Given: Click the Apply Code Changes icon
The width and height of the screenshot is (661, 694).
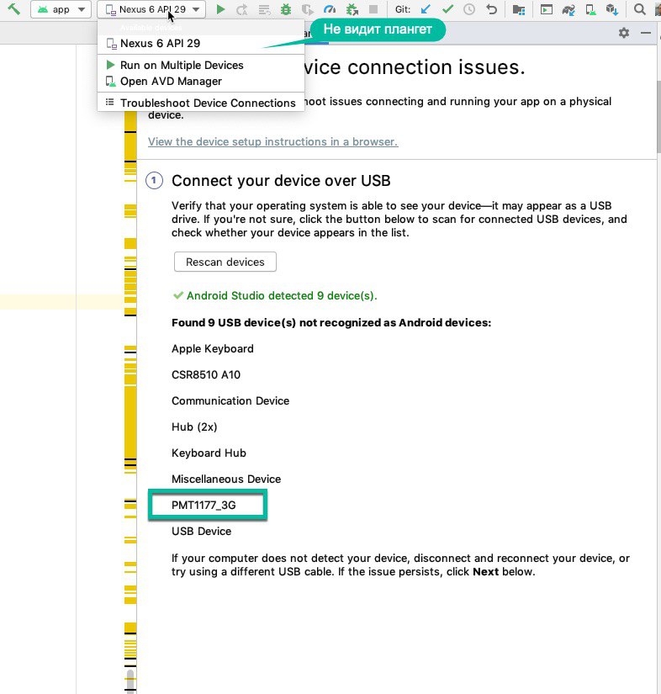Looking at the screenshot, I should [x=264, y=9].
